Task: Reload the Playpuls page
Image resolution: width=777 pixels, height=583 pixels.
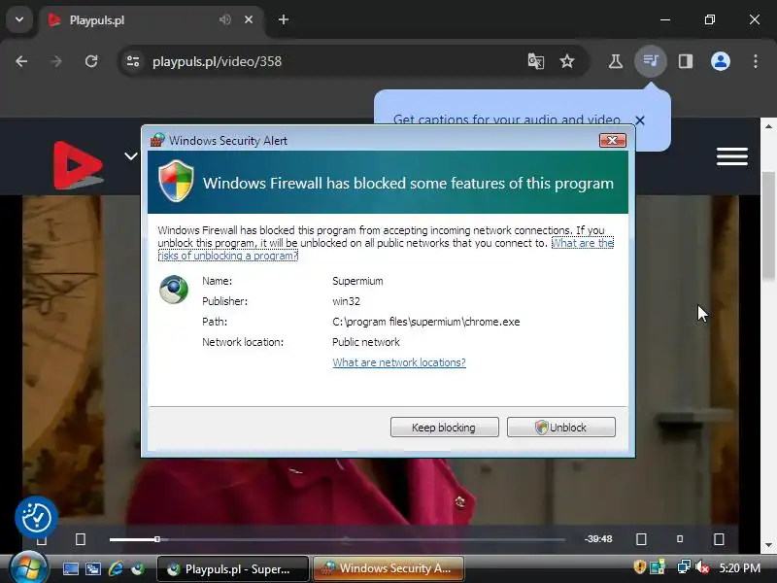Action: point(91,61)
